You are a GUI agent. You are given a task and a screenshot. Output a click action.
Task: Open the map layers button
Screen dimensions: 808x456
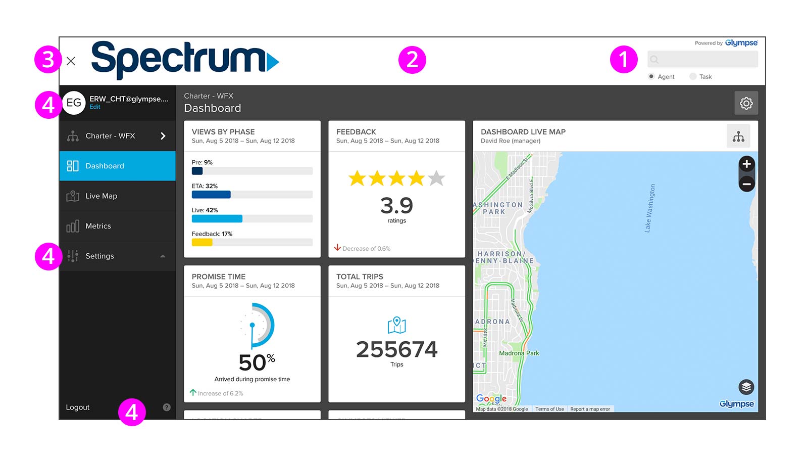pyautogui.click(x=746, y=387)
